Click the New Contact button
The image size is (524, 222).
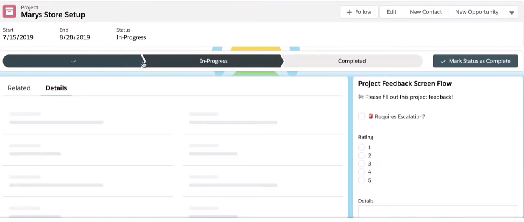426,12
